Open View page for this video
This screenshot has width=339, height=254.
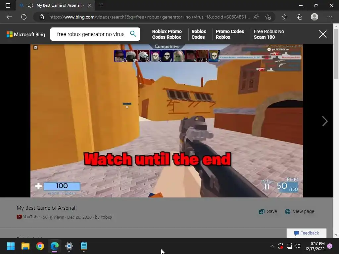tap(299, 211)
